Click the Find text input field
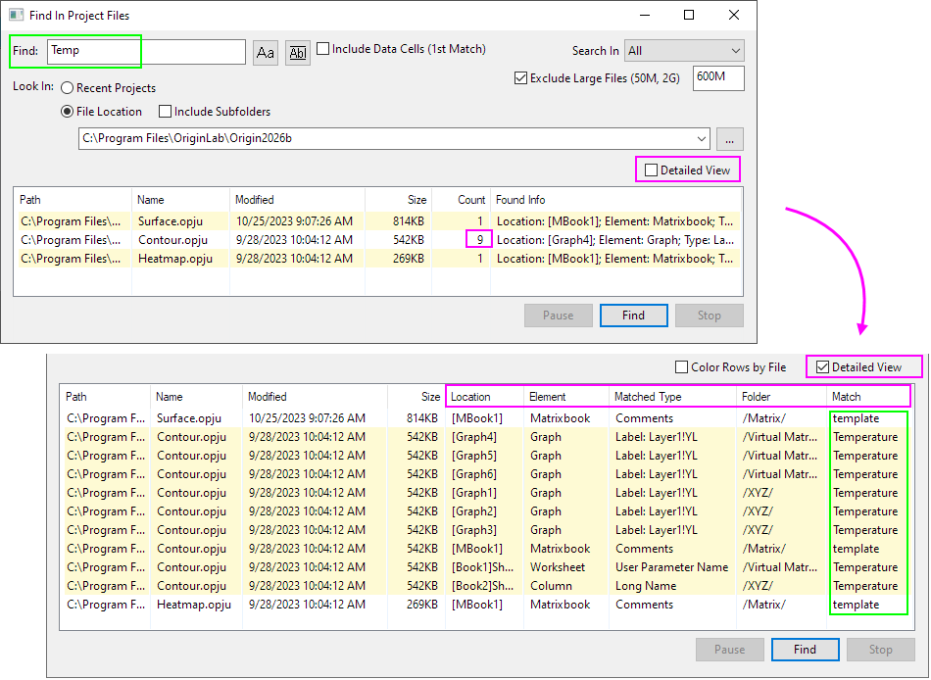 pos(146,52)
